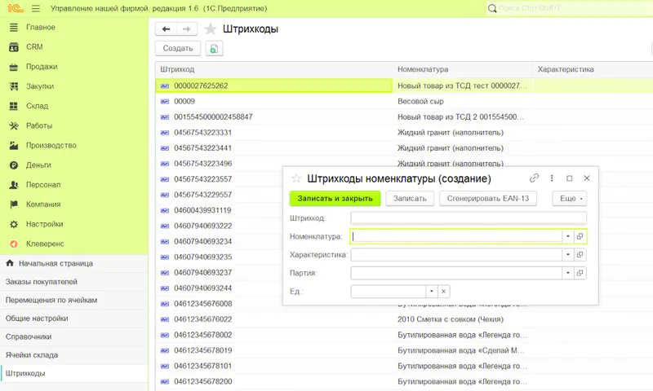
Task: Select the row with barcode 00009
Action: point(184,101)
